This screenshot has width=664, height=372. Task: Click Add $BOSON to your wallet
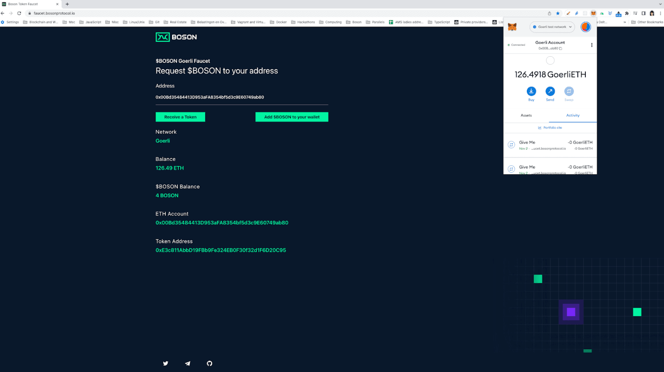[x=292, y=117]
